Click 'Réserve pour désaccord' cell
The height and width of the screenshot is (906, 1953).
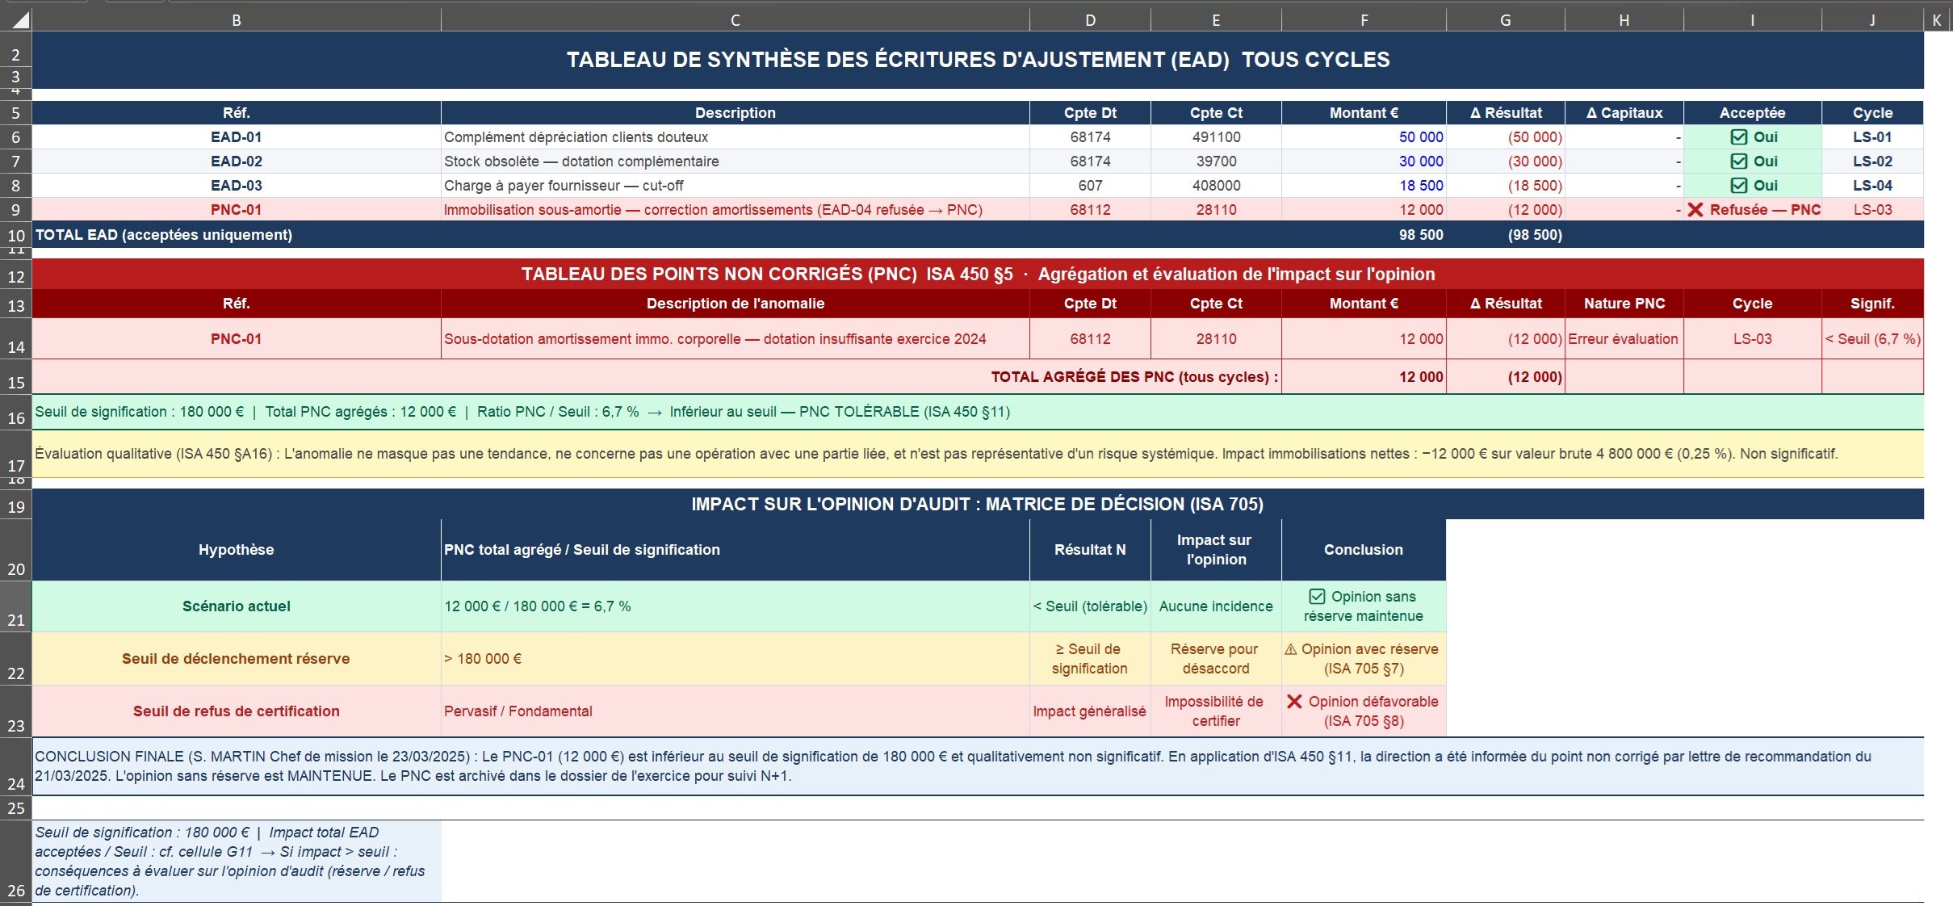point(1216,659)
